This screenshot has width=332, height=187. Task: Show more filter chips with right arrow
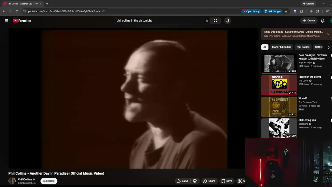329,47
